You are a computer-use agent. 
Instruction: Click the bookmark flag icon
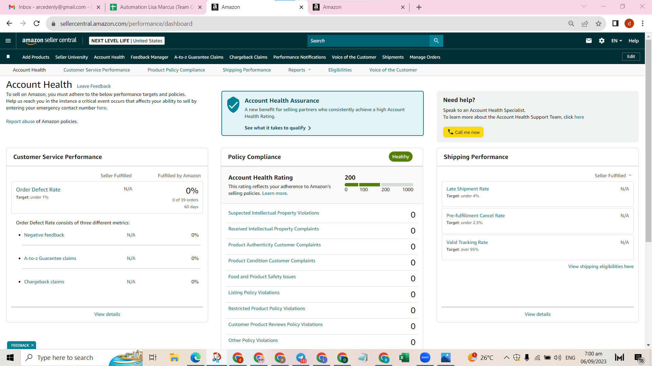click(8, 57)
